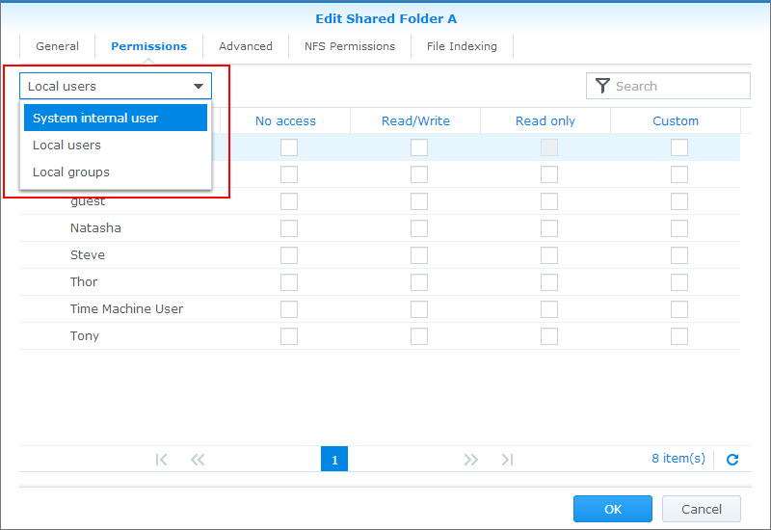Enable Custom for Natasha
The image size is (771, 530).
click(679, 228)
